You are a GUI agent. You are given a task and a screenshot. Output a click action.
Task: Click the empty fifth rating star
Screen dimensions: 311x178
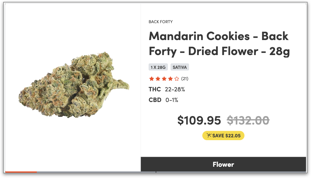click(177, 79)
